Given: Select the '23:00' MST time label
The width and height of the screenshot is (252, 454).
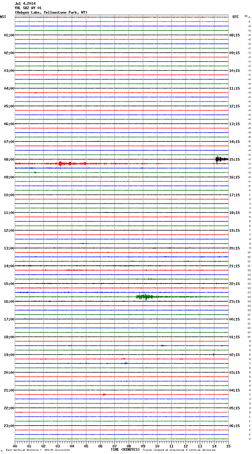Looking at the screenshot, I should tap(9, 426).
